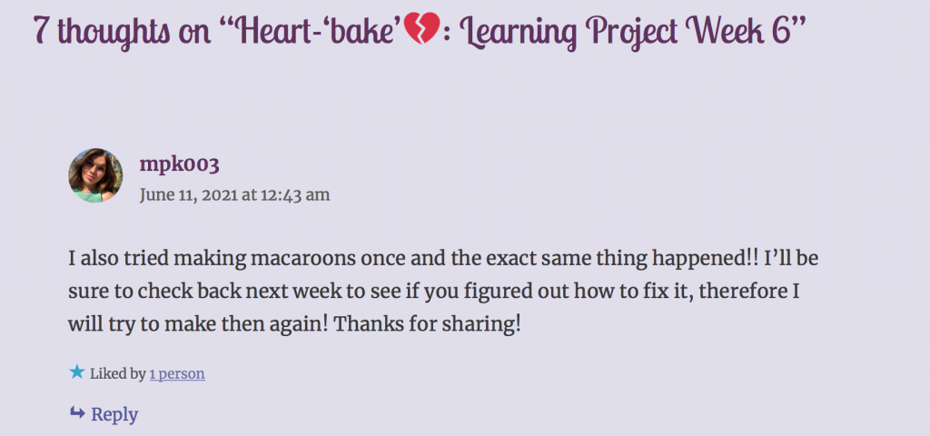930x436 pixels.
Task: Click the '7 thoughts on' heading text
Action: pyautogui.click(x=122, y=30)
